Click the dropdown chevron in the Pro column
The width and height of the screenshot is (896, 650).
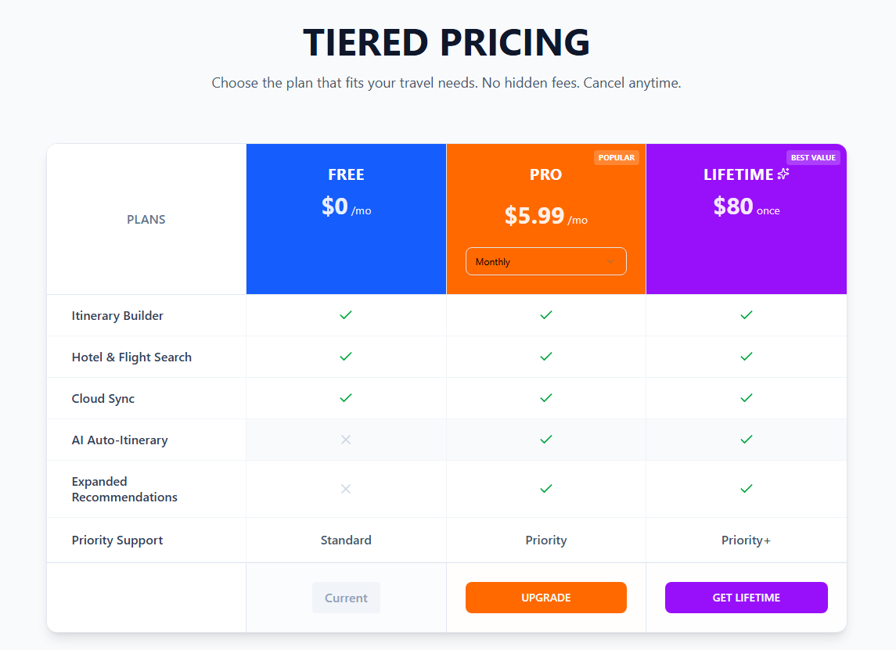point(610,261)
